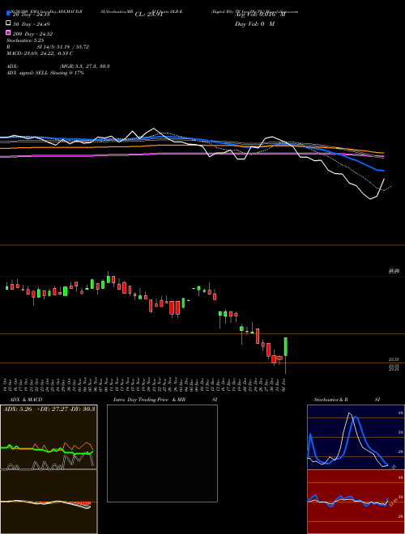Click the 'ADX signal: SELL' text line
The height and width of the screenshot is (534, 405).
pyautogui.click(x=45, y=73)
